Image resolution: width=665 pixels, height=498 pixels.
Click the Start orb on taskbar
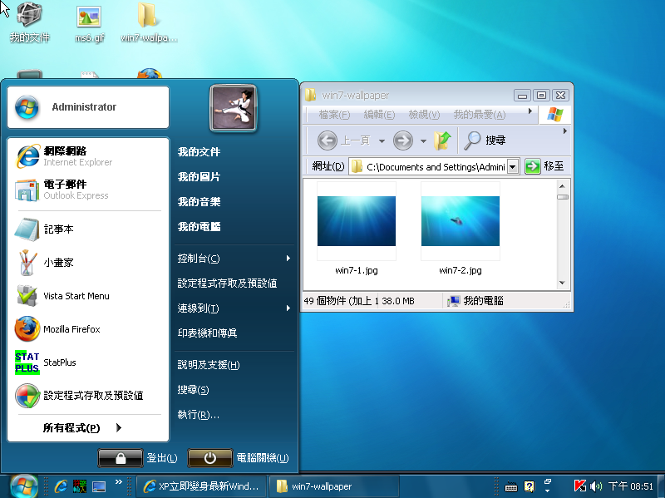[24, 486]
